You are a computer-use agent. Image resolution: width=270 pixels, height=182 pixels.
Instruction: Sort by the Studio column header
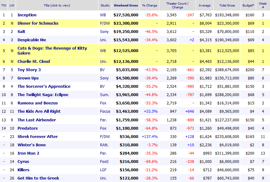105,5
